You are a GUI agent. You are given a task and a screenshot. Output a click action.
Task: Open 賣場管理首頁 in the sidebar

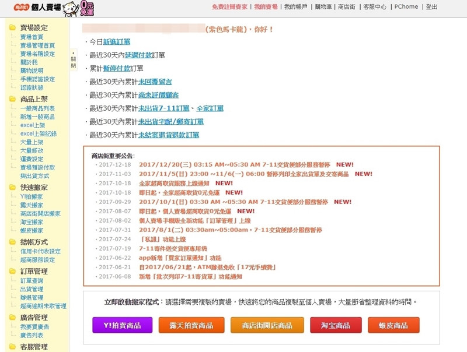click(x=37, y=45)
